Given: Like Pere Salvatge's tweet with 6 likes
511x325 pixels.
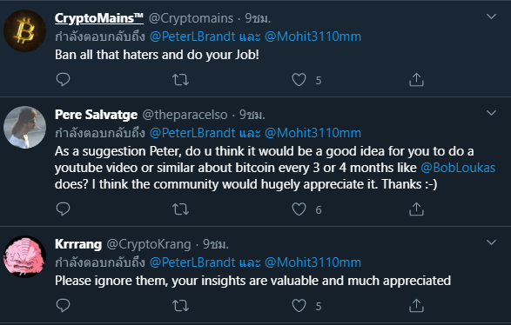Looking at the screenshot, I should pyautogui.click(x=299, y=209).
